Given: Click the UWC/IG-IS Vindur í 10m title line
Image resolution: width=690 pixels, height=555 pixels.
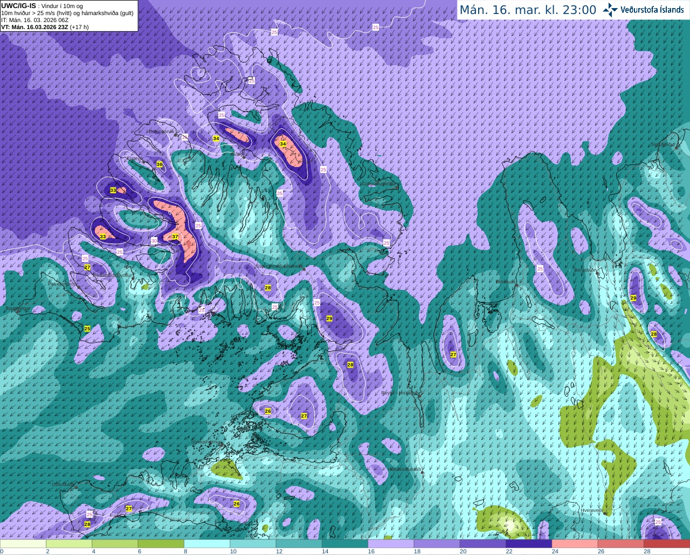Looking at the screenshot, I should click(42, 6).
